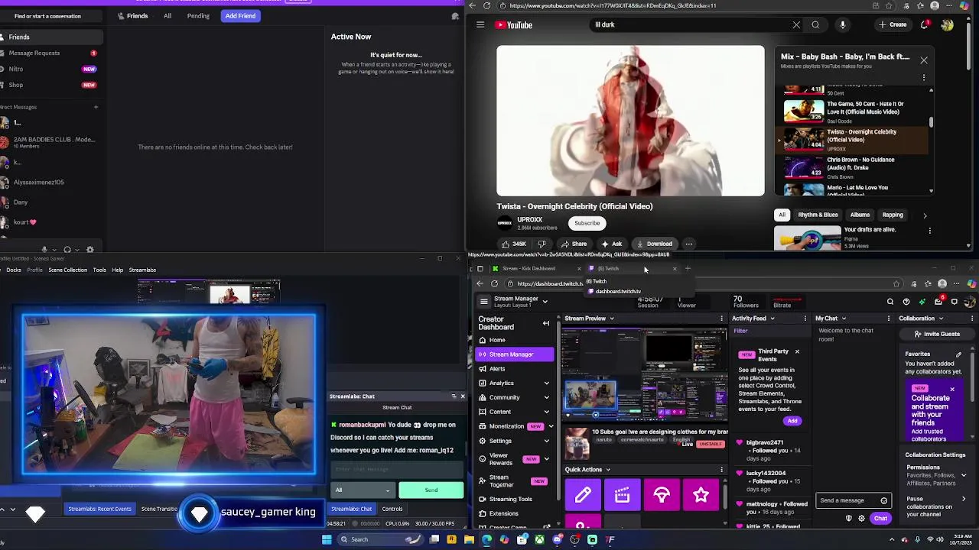Click the Streamlabs Chat Send button
The height and width of the screenshot is (550, 979).
[431, 490]
